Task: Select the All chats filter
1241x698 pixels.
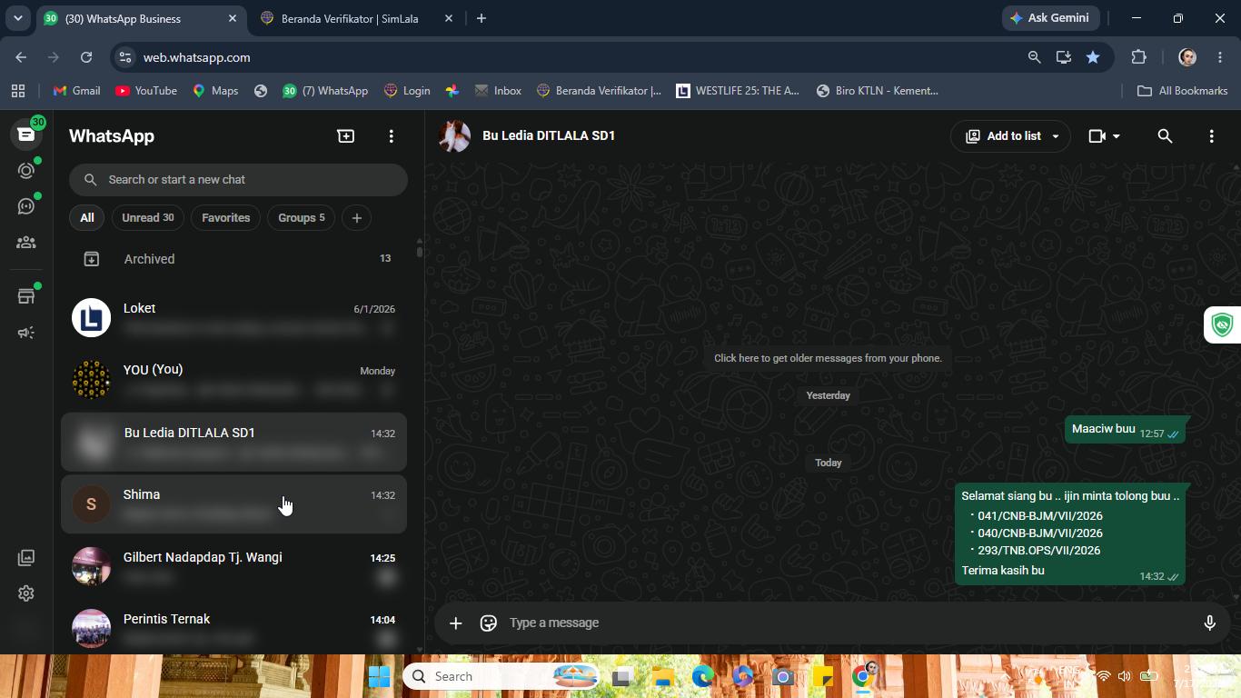Action: click(x=87, y=218)
